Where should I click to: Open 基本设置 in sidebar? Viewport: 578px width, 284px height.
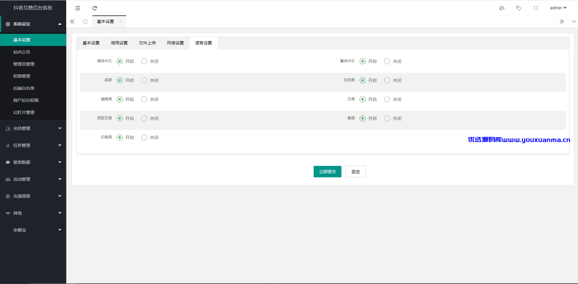pyautogui.click(x=33, y=40)
